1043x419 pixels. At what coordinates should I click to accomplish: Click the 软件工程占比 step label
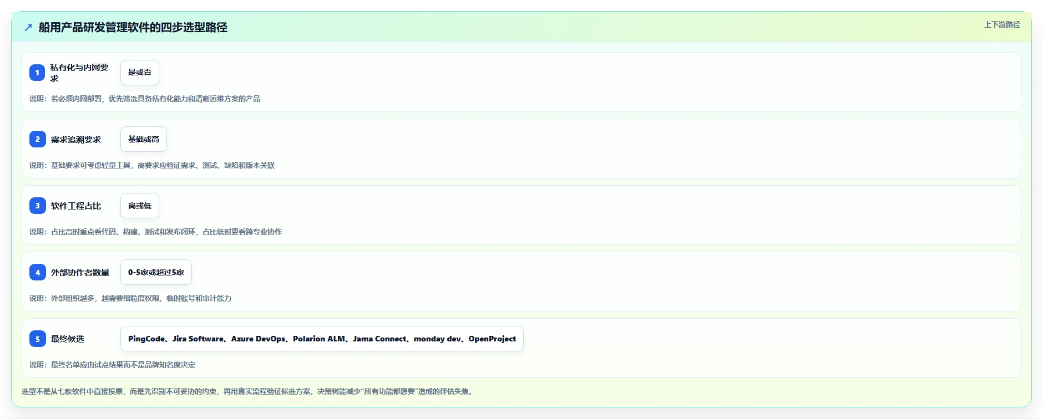tap(76, 206)
